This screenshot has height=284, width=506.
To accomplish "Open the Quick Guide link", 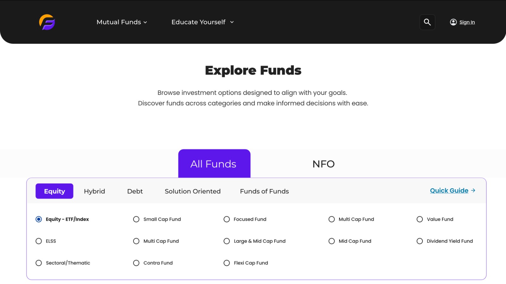I will (449, 190).
